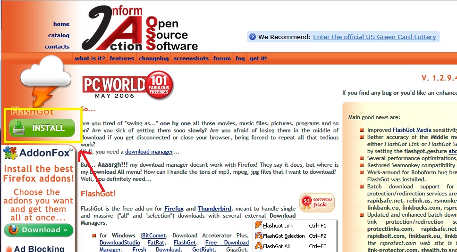
Task: Follow the Thunderbird link
Action: pos(214,208)
